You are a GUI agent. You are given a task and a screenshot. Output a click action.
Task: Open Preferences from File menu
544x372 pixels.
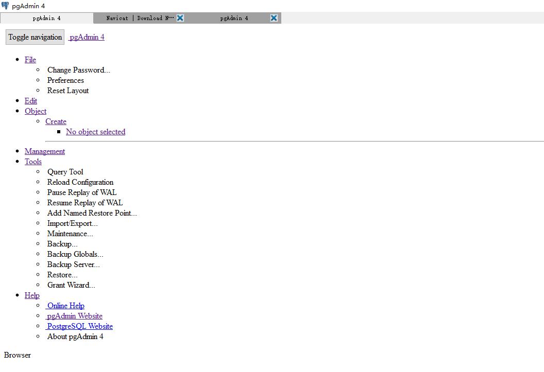click(65, 80)
